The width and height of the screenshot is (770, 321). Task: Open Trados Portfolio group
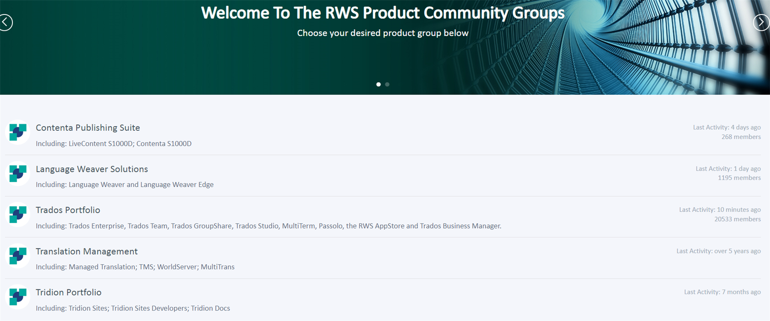[68, 210]
